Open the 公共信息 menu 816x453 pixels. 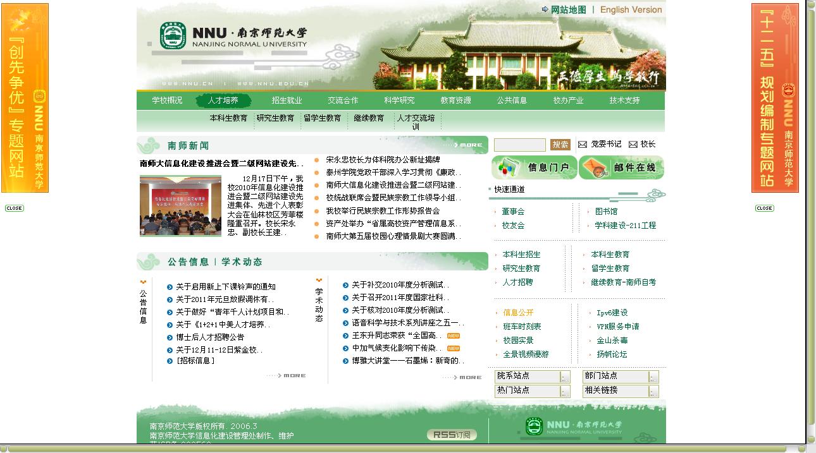click(512, 100)
